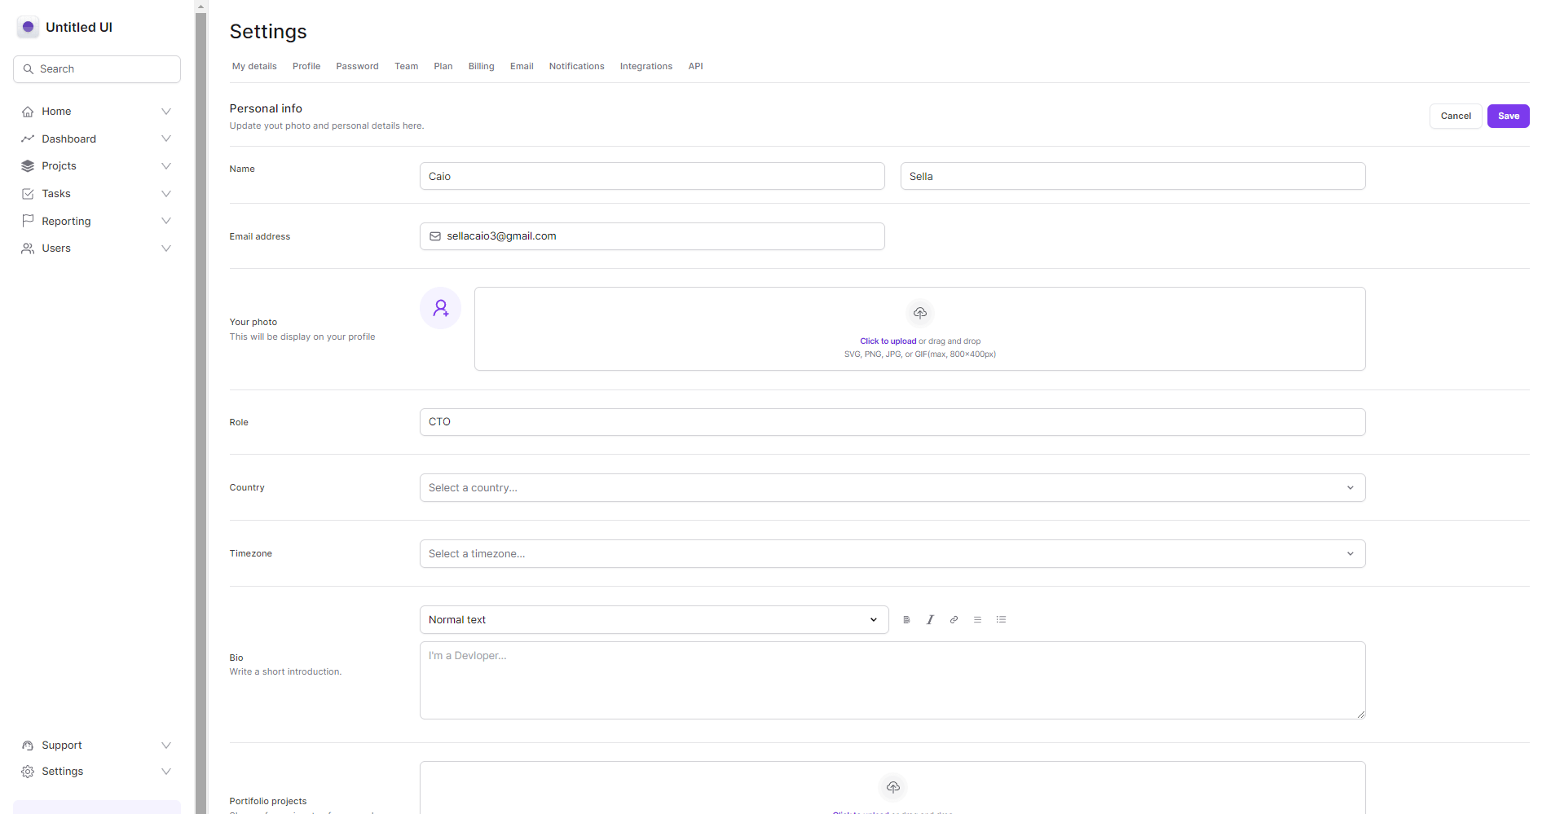Open the Normal text style dropdown

654,619
